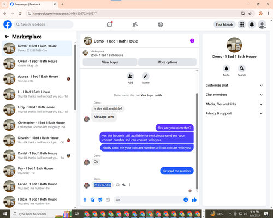
Task: Click the browser address bar URL
Action: coord(65,14)
